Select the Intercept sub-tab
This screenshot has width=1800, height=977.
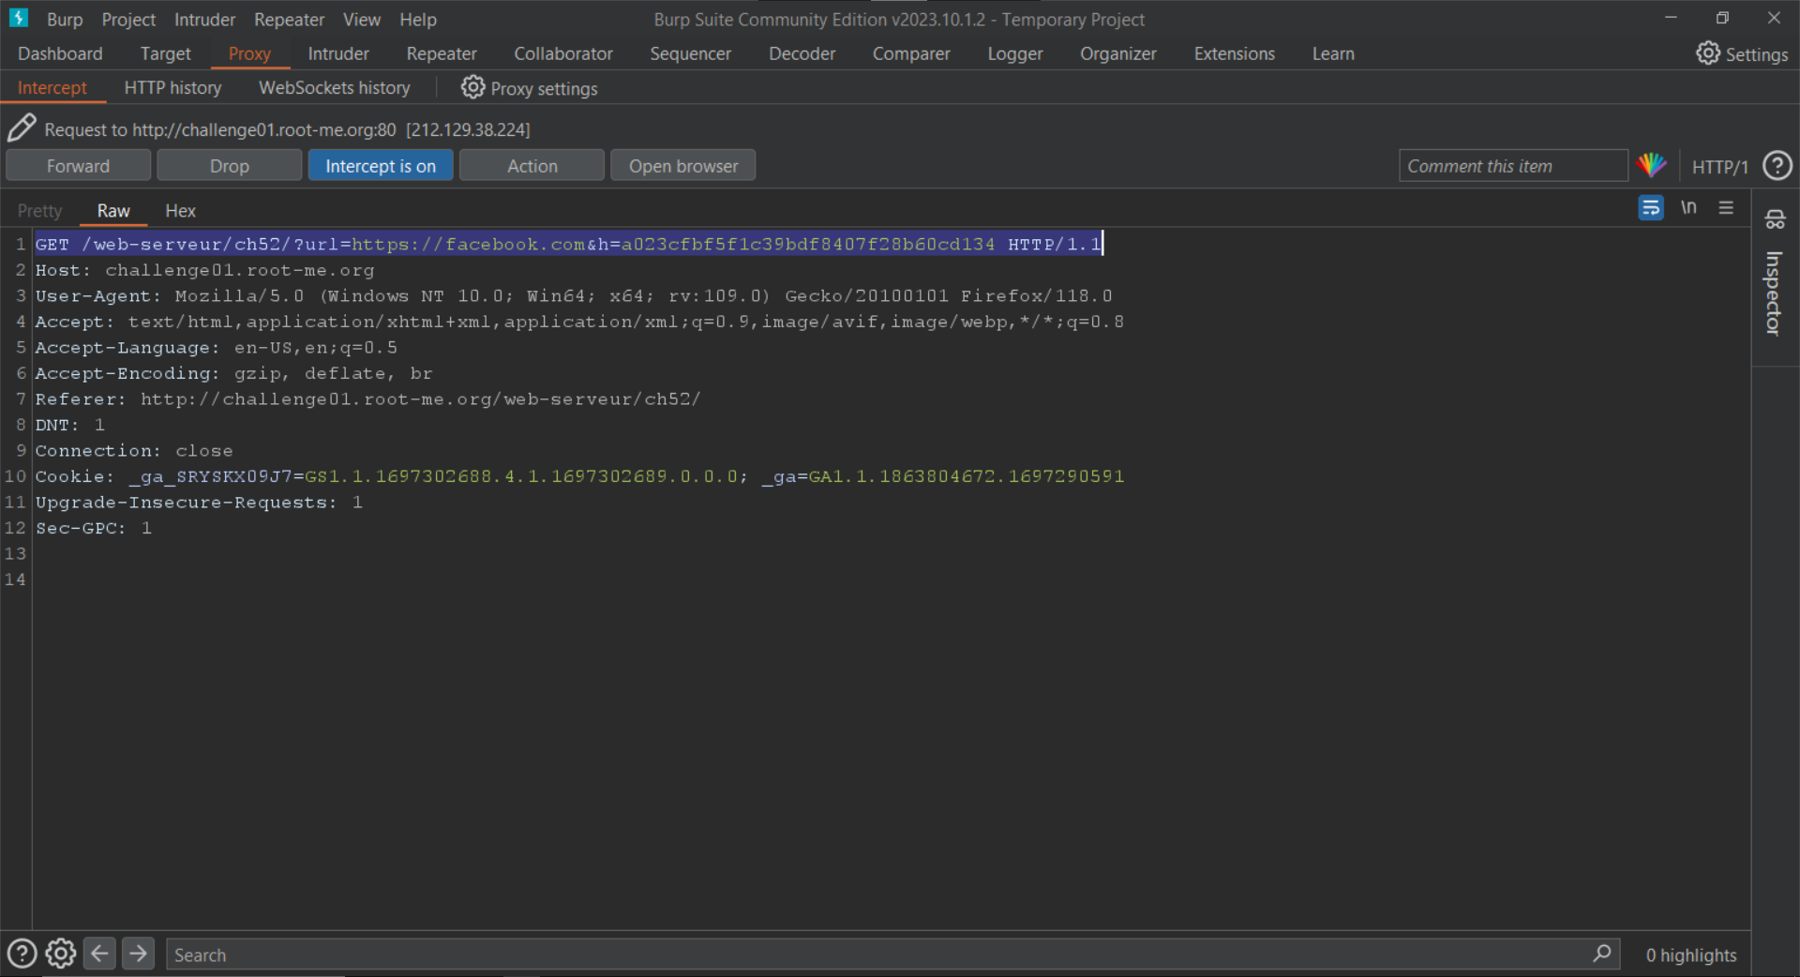(x=52, y=87)
